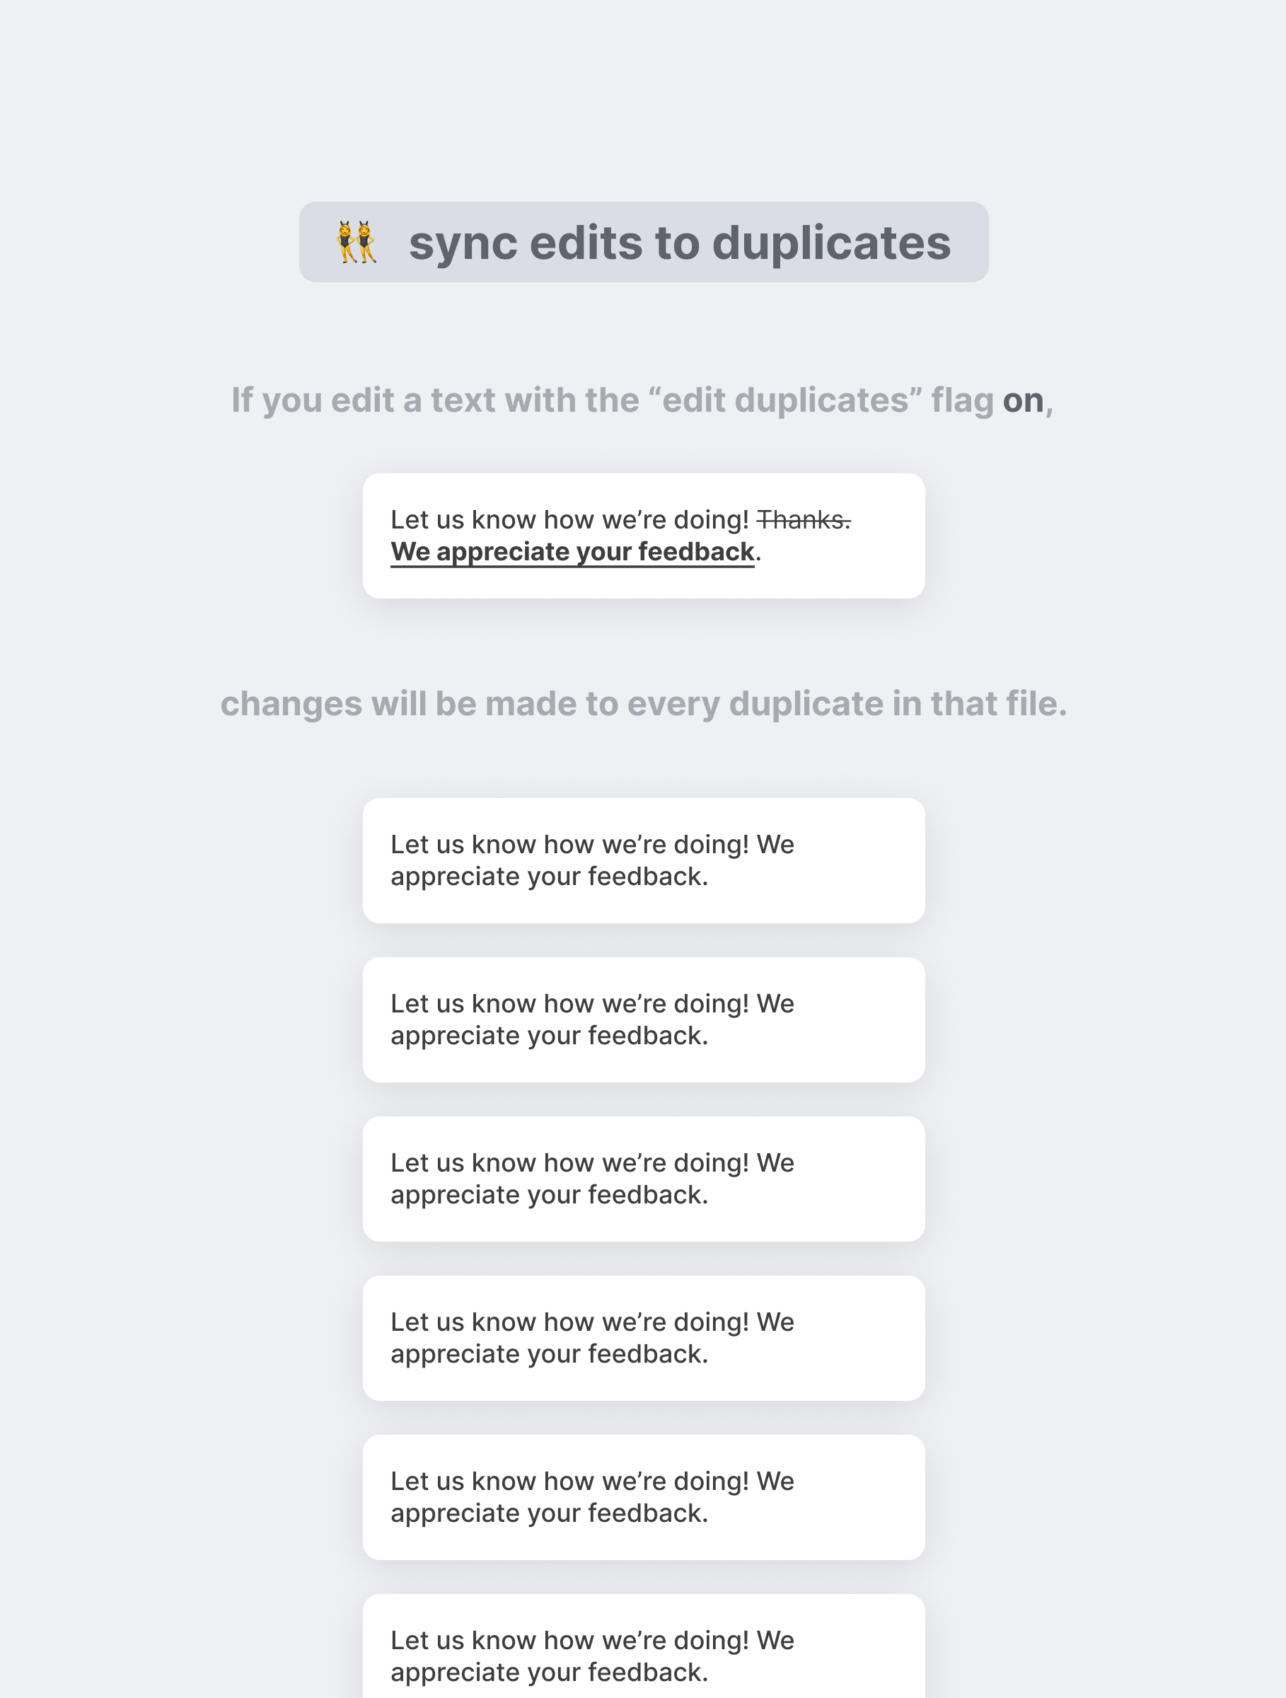
Task: Select the strikethrough word Thanks
Action: [804, 520]
